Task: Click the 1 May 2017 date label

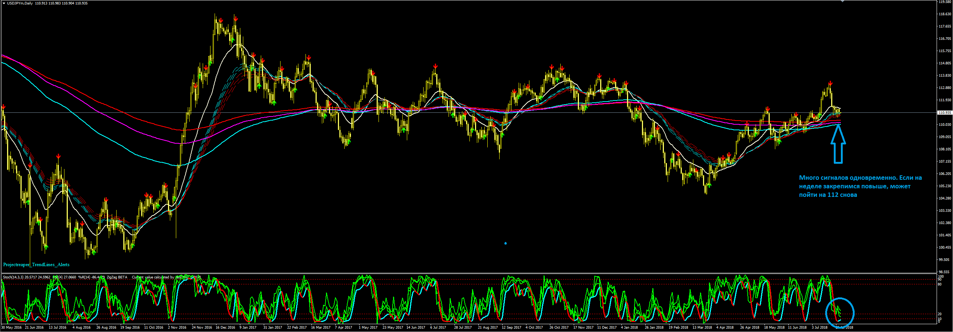Action: pyautogui.click(x=368, y=328)
